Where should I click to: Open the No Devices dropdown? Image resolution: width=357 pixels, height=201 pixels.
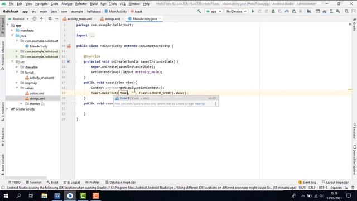point(236,11)
